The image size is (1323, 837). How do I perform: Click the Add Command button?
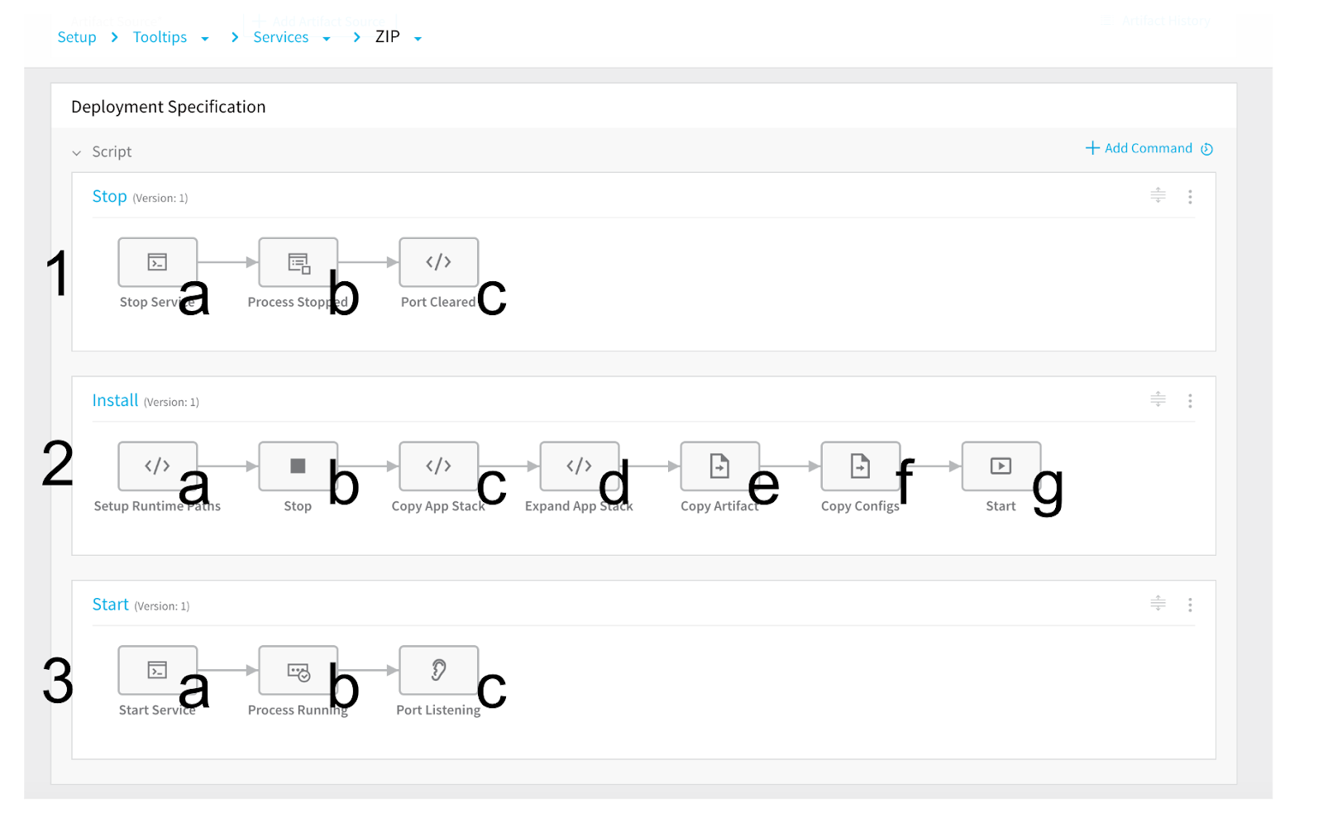point(1139,148)
